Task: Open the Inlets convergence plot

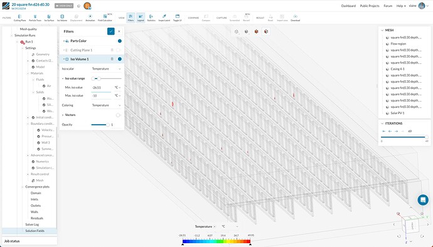Action: pos(35,199)
